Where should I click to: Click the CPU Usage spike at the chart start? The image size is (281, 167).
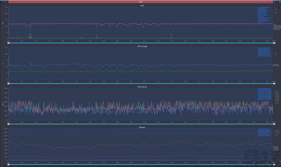tap(8, 59)
